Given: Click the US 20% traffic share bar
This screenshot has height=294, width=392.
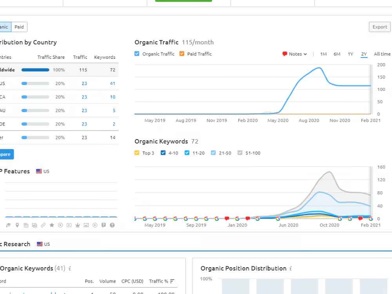Looking at the screenshot, I should (x=35, y=83).
